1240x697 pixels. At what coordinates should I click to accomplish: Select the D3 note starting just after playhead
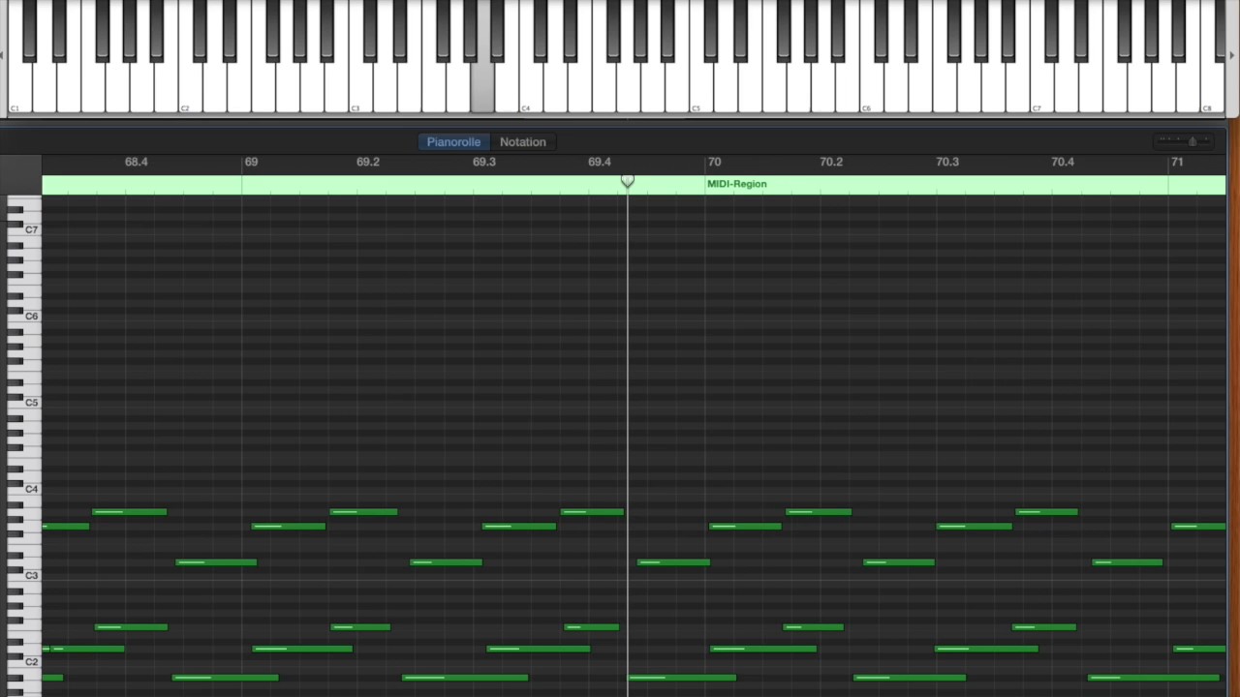(673, 562)
